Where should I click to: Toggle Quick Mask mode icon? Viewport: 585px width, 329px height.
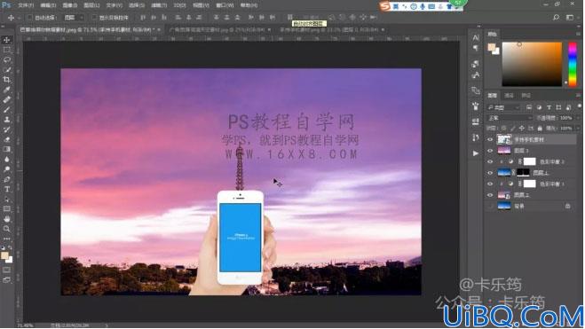7,270
